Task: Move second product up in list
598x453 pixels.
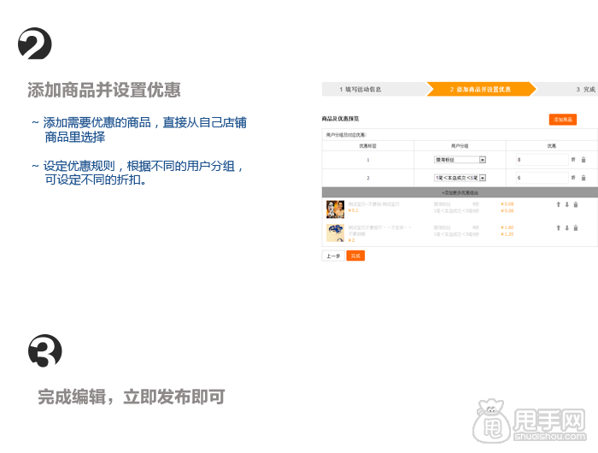Action: [x=558, y=228]
